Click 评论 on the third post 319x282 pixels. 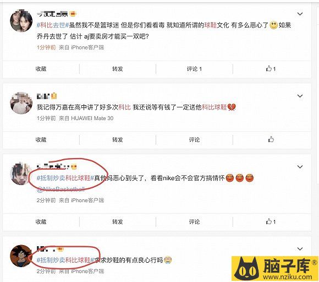tap(194, 221)
